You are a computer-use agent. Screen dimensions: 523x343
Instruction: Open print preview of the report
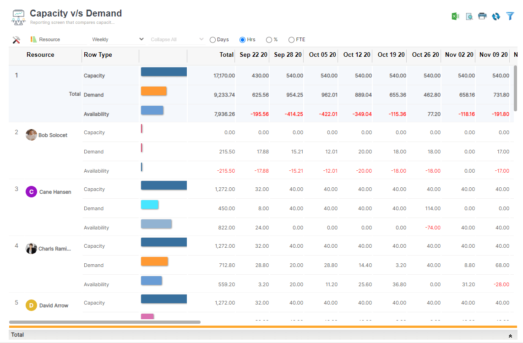tap(469, 16)
